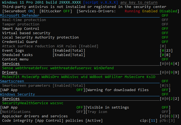
Task: Click the 'Notifications' row label
Action: (16, 112)
